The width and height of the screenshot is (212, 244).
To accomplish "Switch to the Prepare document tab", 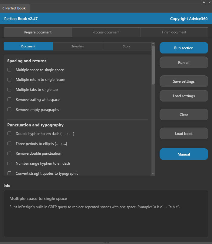I will [38, 32].
